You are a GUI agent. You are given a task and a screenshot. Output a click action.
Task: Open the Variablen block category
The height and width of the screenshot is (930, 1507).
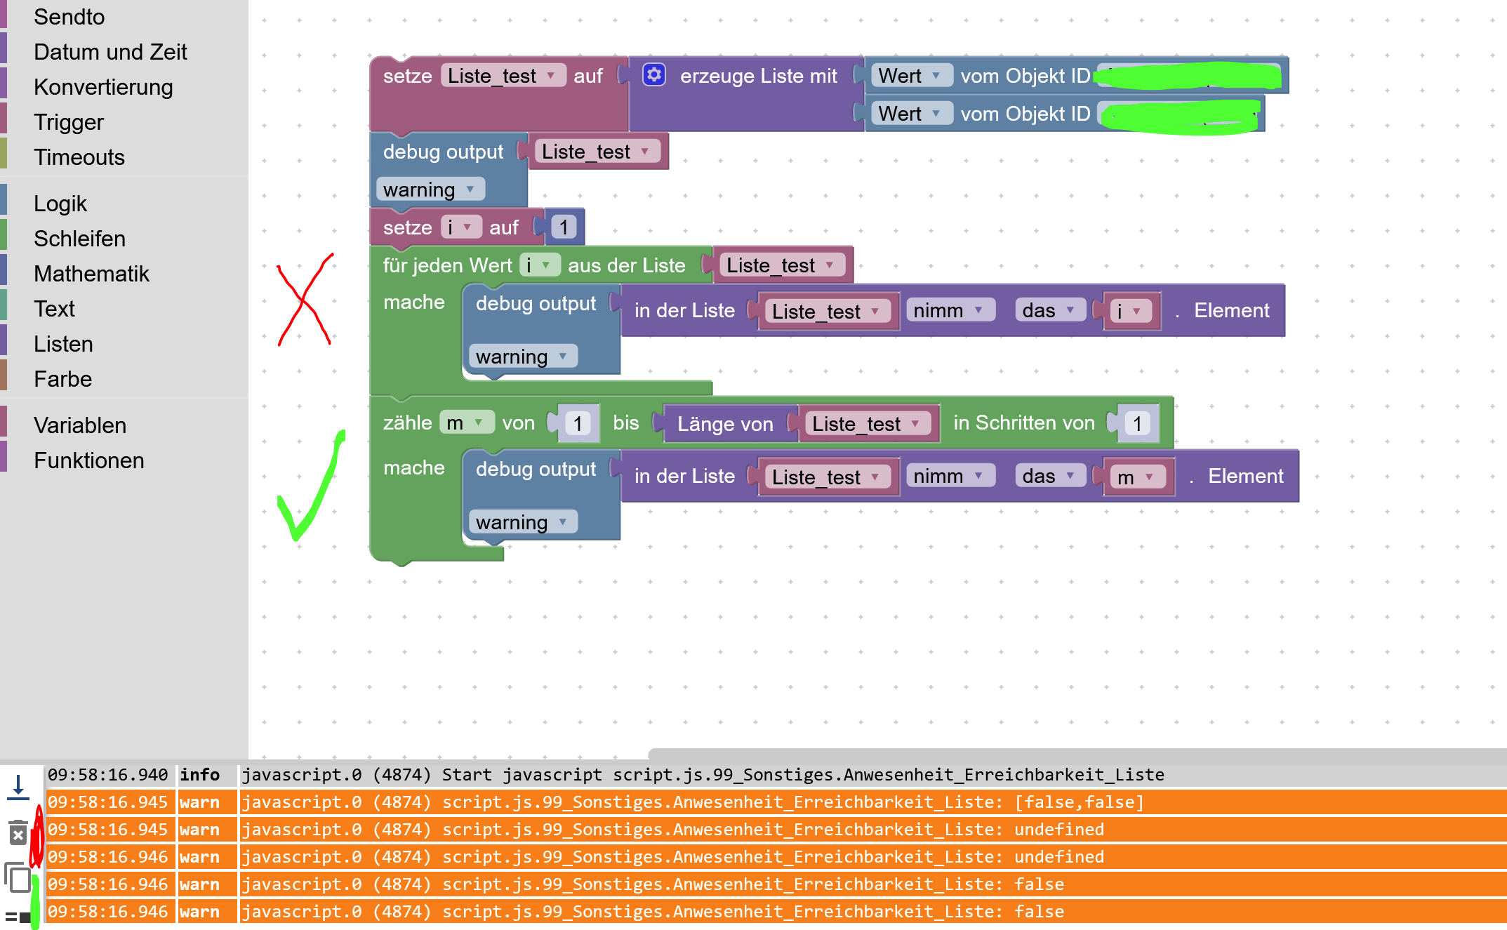79,425
